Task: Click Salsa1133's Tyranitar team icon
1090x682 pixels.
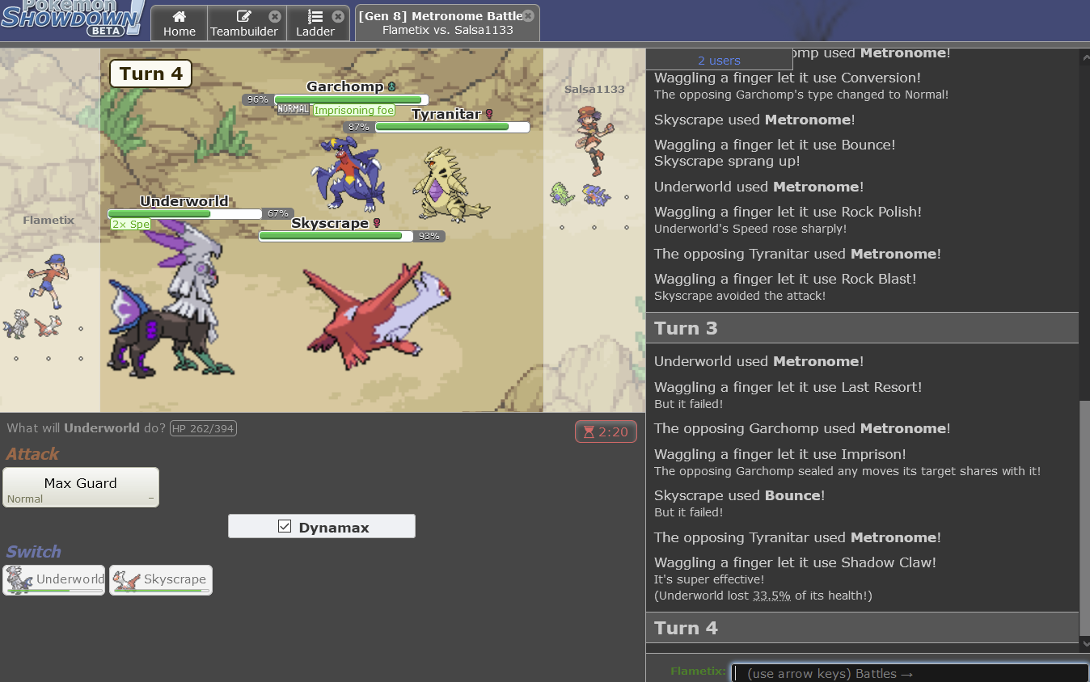Action: [x=562, y=194]
